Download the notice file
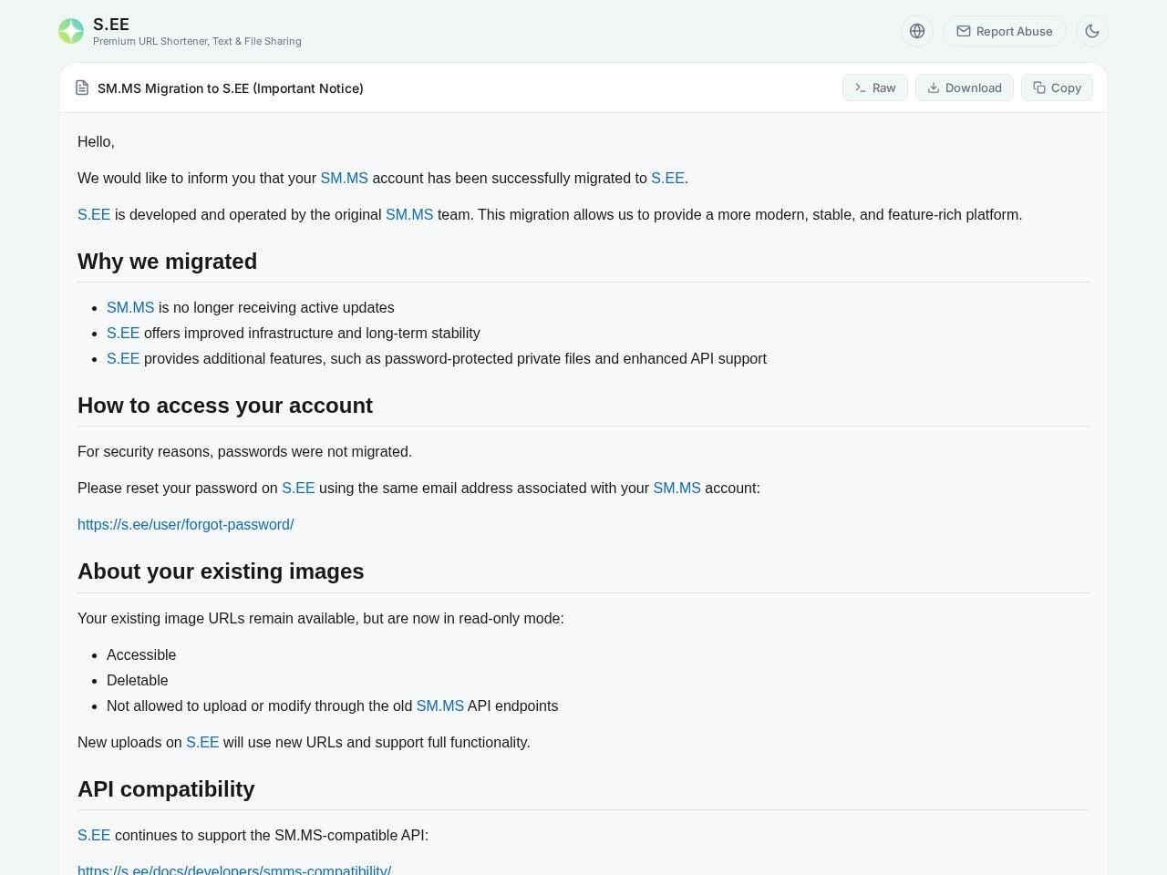1167x875 pixels. pos(965,87)
